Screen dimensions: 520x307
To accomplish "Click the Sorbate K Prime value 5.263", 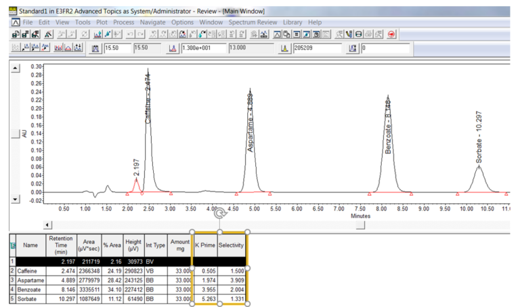I will [205, 299].
